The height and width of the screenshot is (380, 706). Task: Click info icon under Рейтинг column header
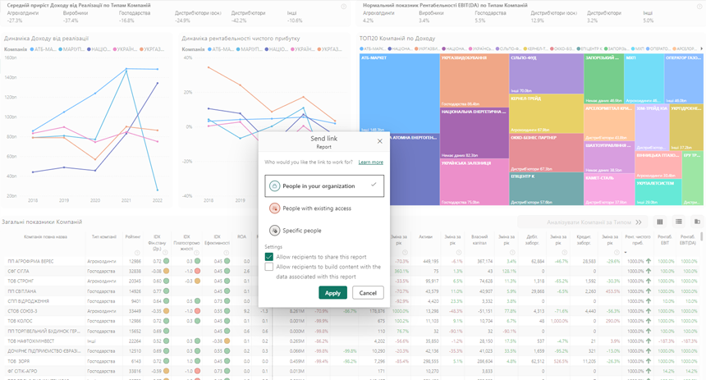137,253
